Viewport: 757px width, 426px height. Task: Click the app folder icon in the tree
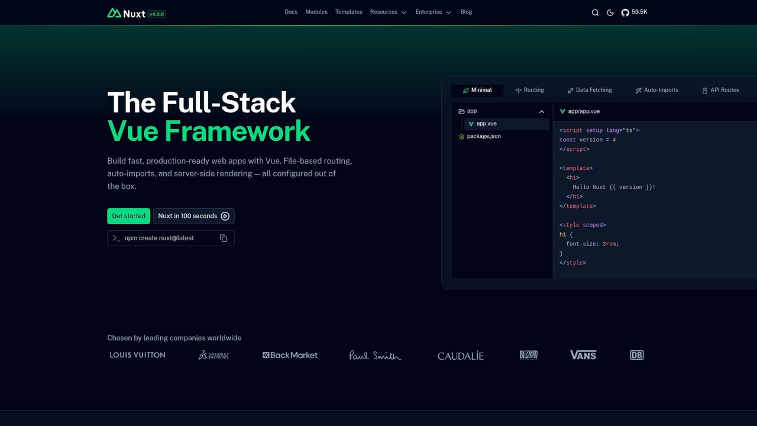(460, 111)
